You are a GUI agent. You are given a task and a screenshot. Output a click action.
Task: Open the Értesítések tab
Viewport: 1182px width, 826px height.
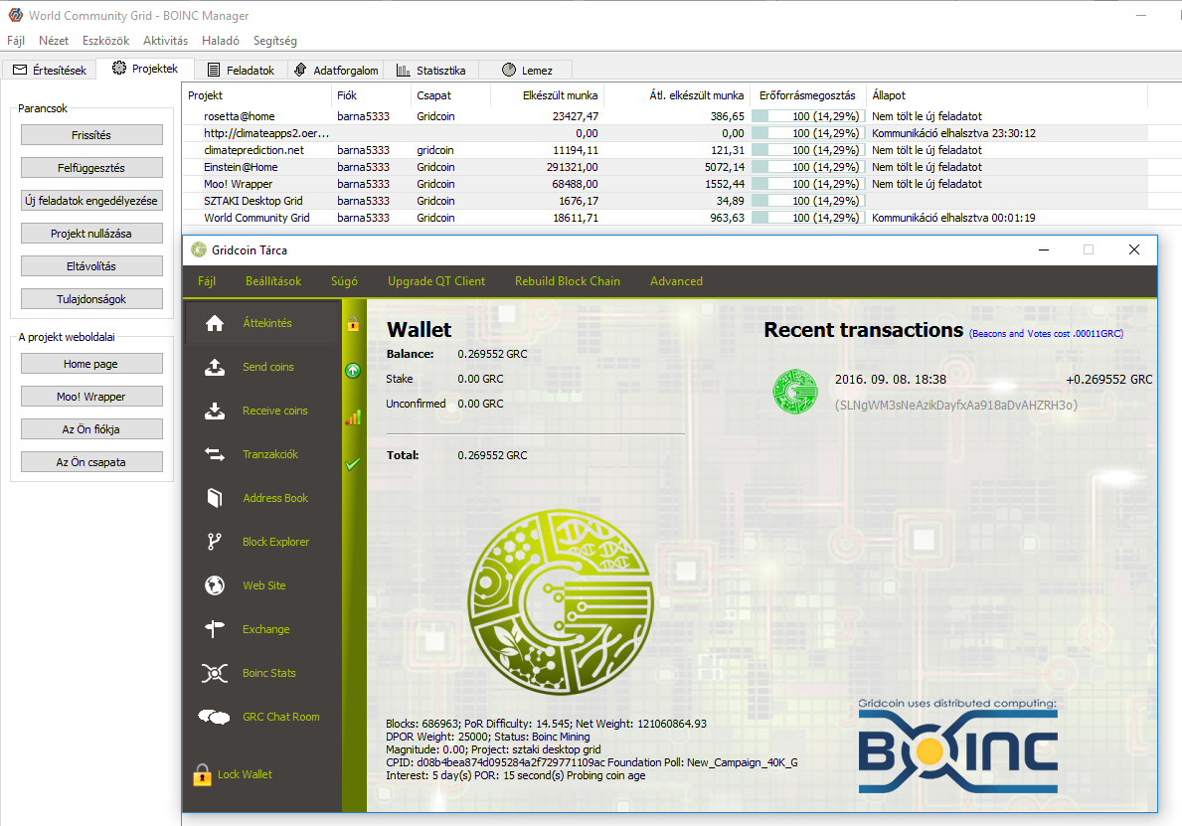click(x=50, y=71)
